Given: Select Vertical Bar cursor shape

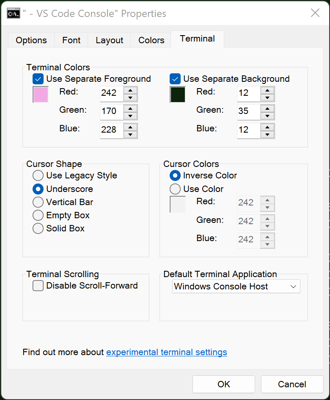Looking at the screenshot, I should [x=38, y=202].
